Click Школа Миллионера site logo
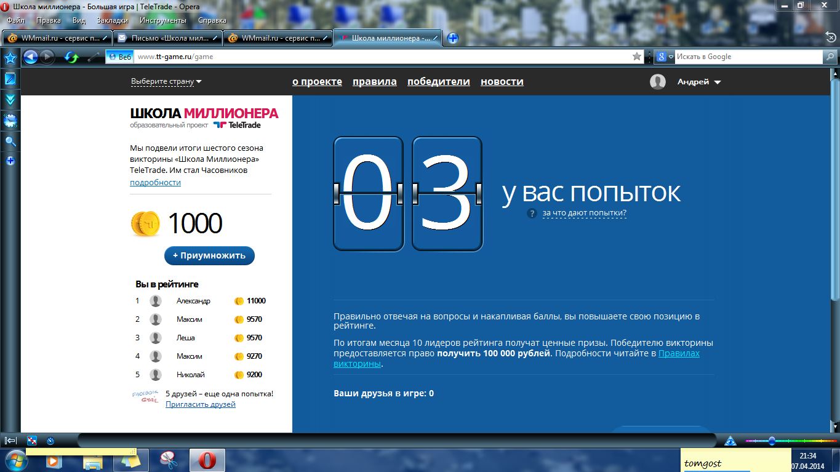This screenshot has width=840, height=472. (x=204, y=118)
